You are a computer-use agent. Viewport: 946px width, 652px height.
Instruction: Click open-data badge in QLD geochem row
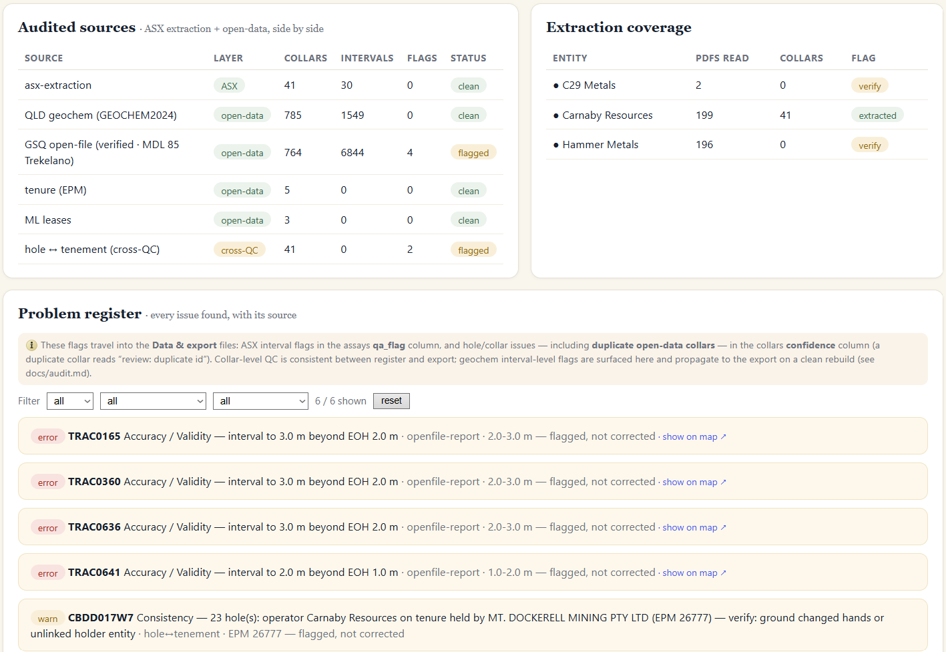242,115
